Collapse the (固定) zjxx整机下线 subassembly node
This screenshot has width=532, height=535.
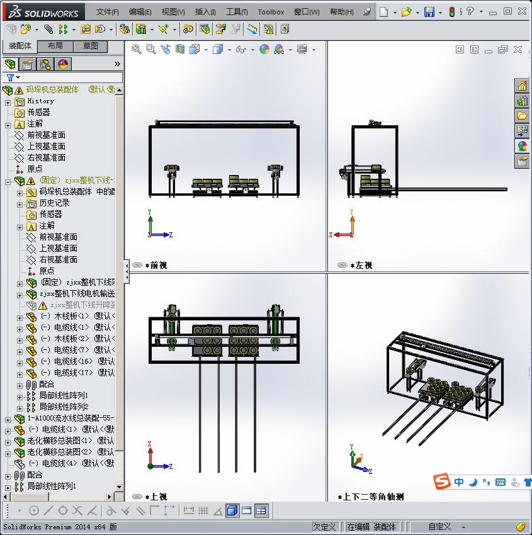pyautogui.click(x=8, y=182)
